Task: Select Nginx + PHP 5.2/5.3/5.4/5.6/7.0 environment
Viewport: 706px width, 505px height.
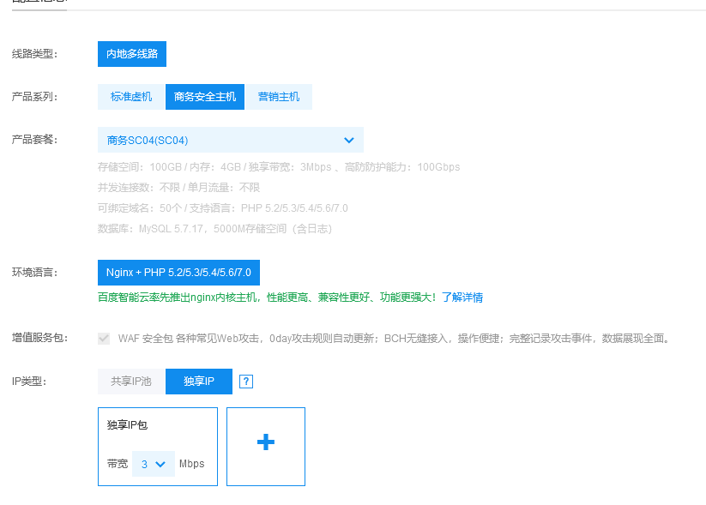Action: coord(178,273)
